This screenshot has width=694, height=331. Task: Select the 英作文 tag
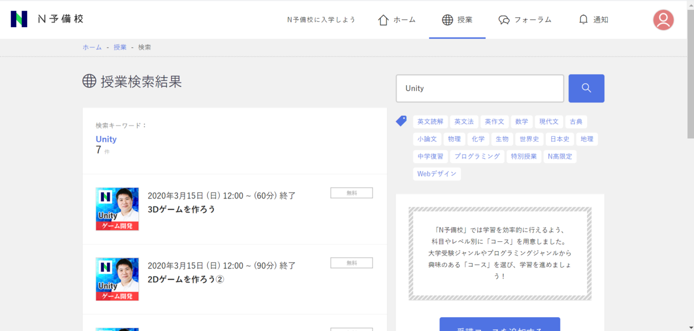click(x=494, y=122)
